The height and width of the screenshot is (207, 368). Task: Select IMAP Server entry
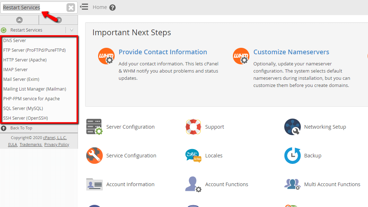pyautogui.click(x=15, y=69)
